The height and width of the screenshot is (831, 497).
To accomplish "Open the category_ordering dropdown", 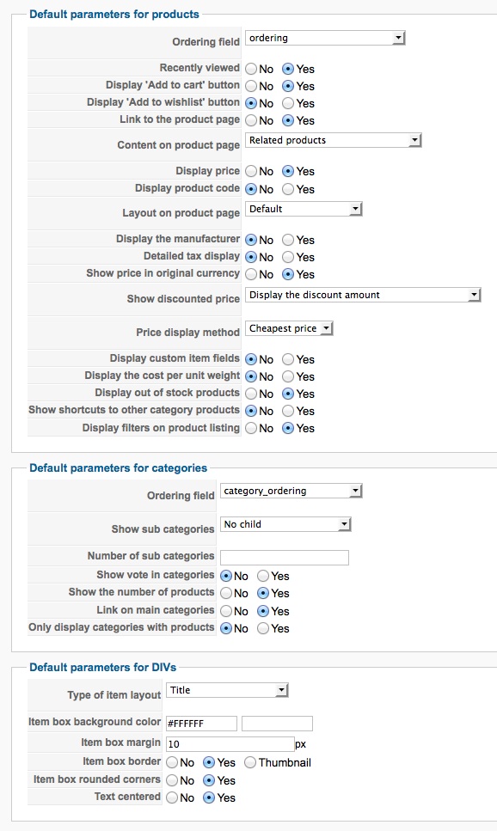I will (x=291, y=492).
